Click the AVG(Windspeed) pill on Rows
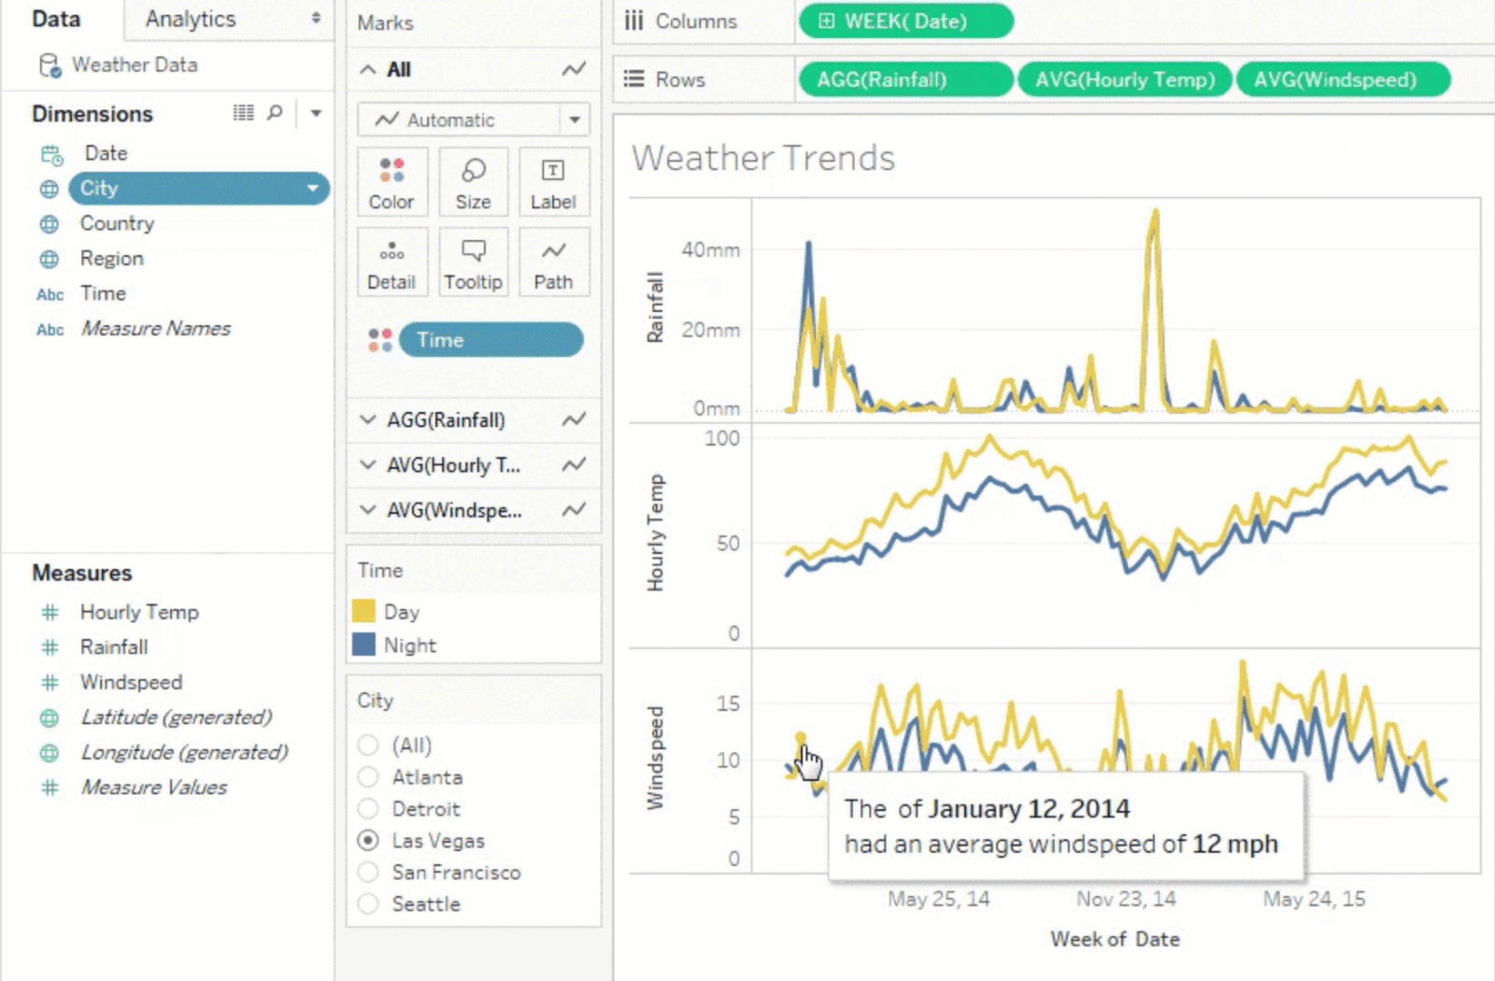The height and width of the screenshot is (981, 1495). tap(1342, 80)
